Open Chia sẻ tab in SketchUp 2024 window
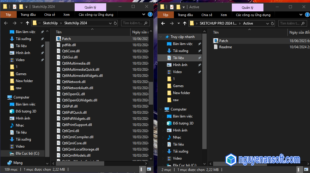 click(x=50, y=15)
